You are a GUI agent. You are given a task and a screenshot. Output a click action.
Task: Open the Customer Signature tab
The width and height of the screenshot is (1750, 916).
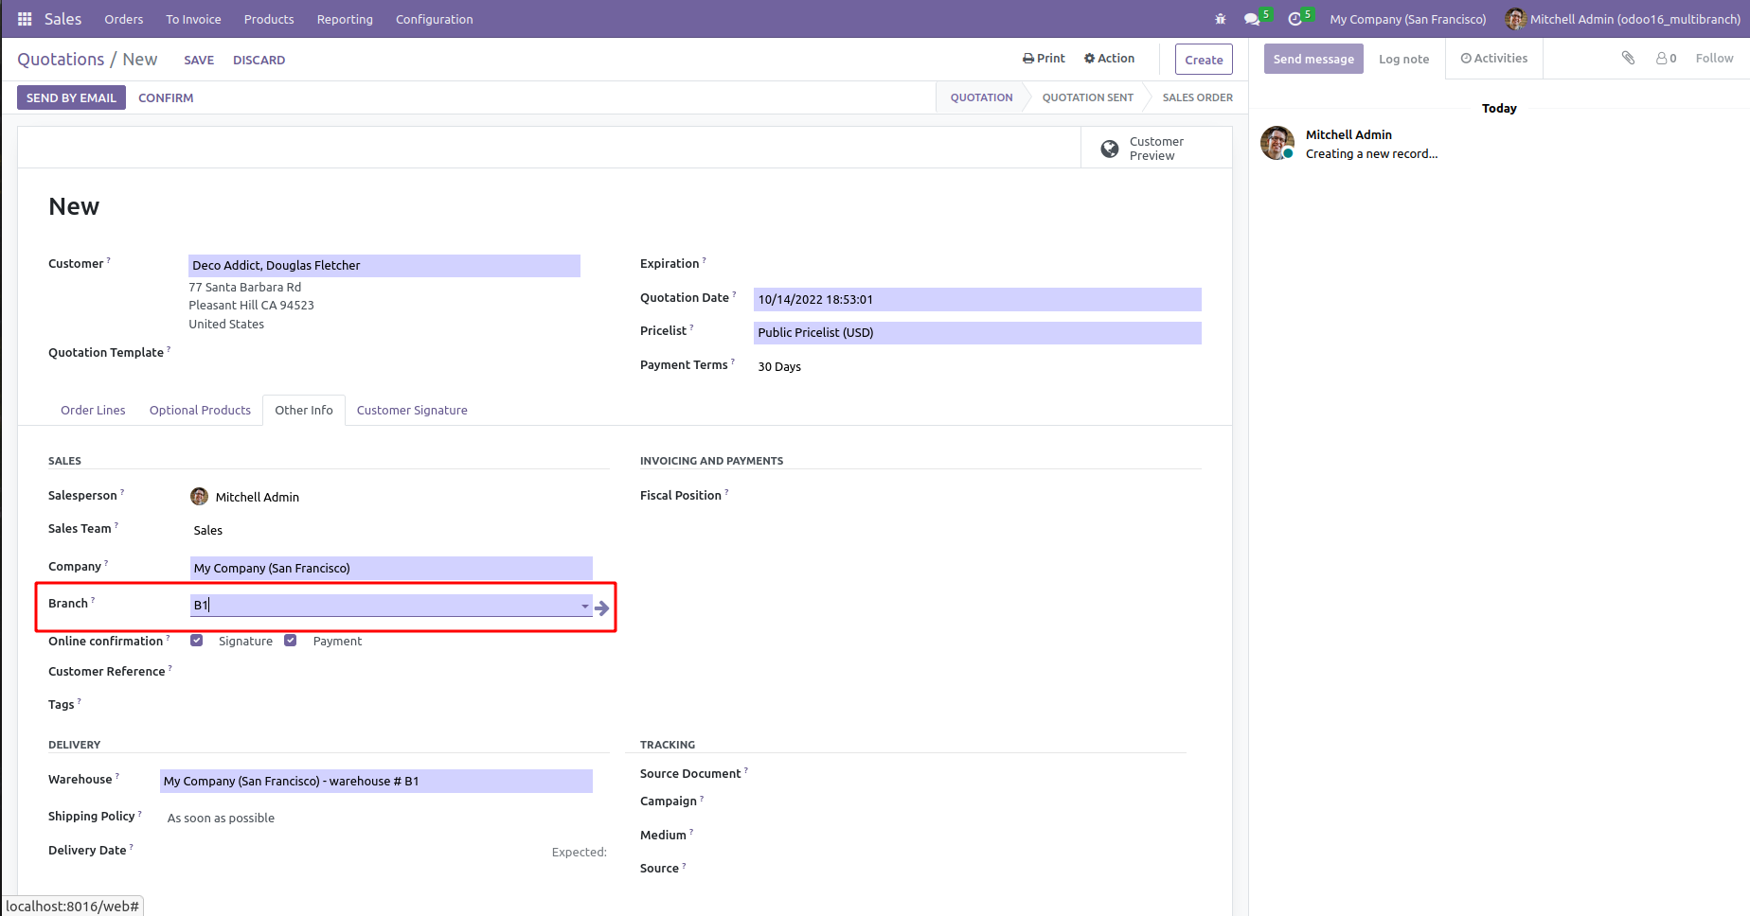click(412, 411)
